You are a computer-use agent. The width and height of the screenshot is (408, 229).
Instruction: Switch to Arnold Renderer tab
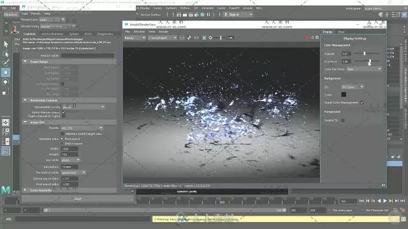[52, 34]
